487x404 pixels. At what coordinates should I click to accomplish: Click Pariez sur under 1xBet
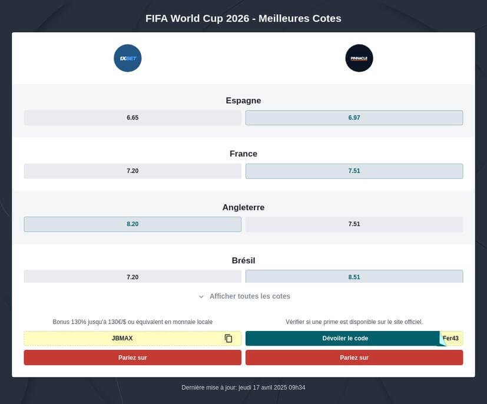[132, 357]
